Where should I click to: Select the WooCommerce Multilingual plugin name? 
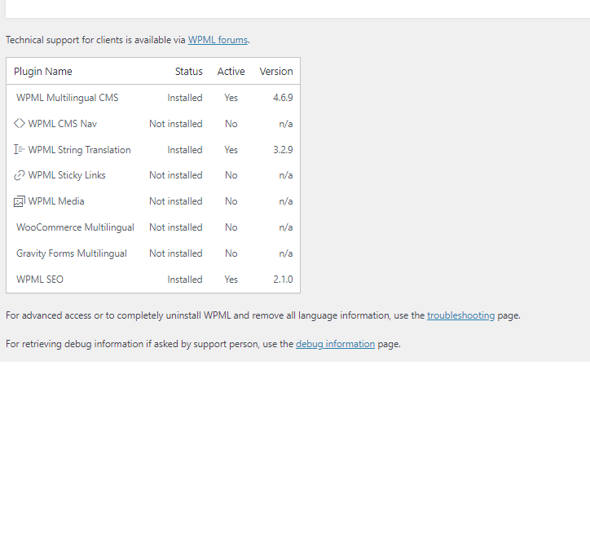point(75,227)
